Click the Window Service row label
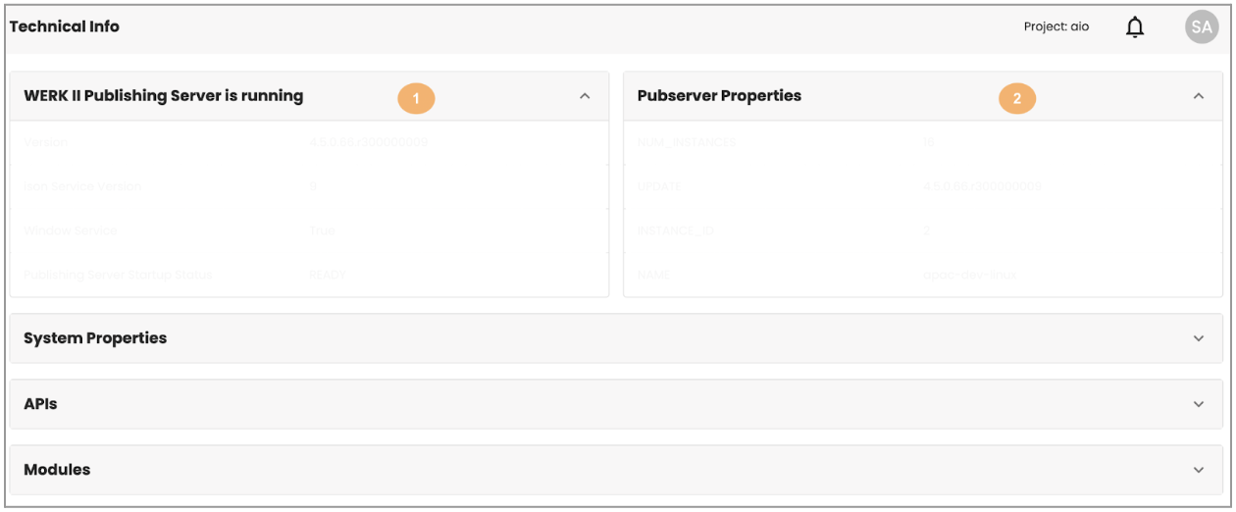1236x512 pixels. coord(71,230)
